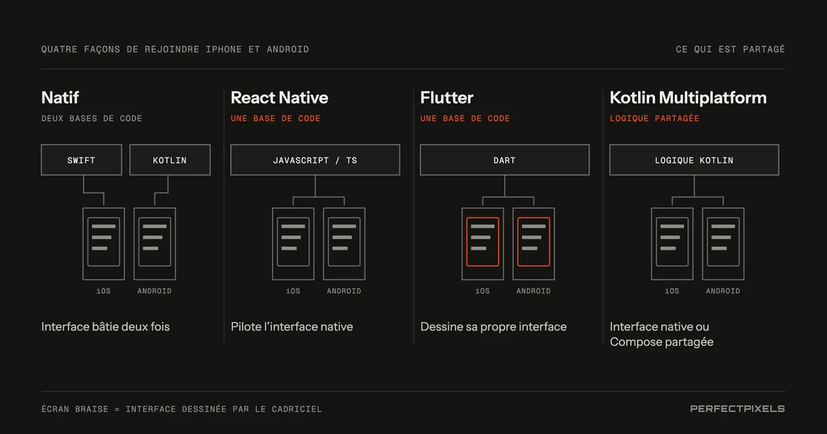Click the ANDROID label under React Native

pyautogui.click(x=344, y=291)
